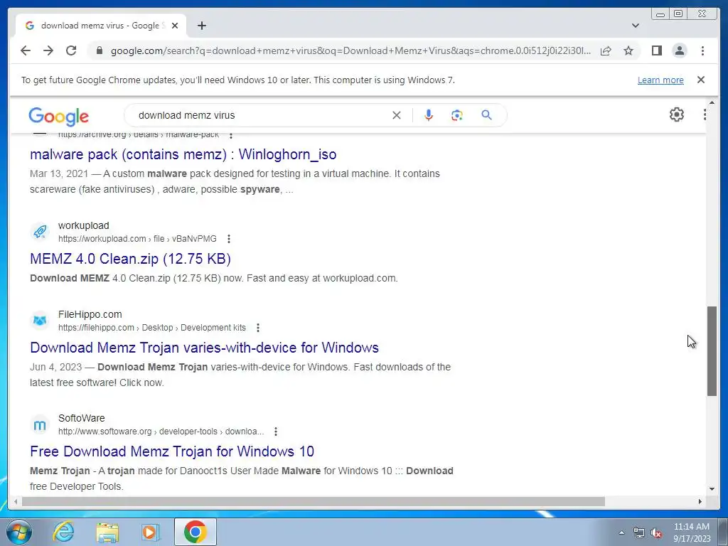Go back with the browser back arrow
This screenshot has height=546, width=728.
pyautogui.click(x=26, y=50)
